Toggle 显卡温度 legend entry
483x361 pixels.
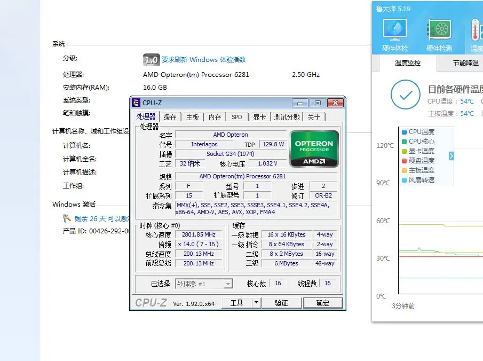pos(418,151)
